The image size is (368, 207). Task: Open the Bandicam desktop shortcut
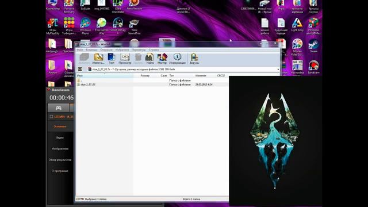pyautogui.click(x=313, y=67)
